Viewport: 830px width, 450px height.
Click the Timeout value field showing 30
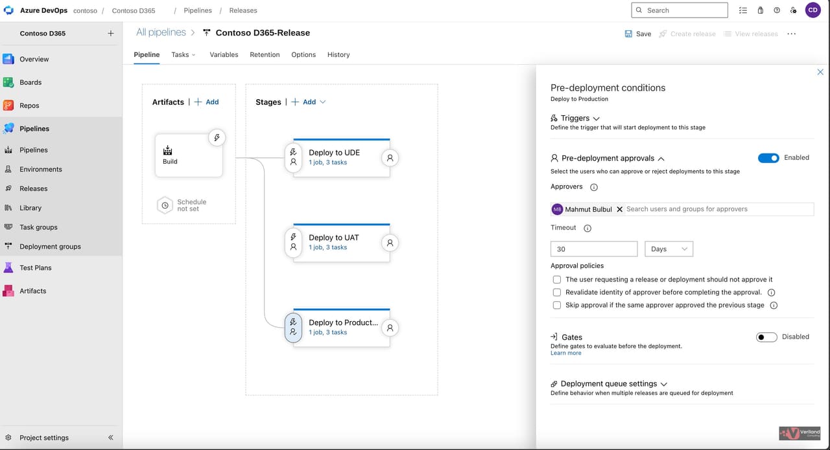[x=594, y=249]
